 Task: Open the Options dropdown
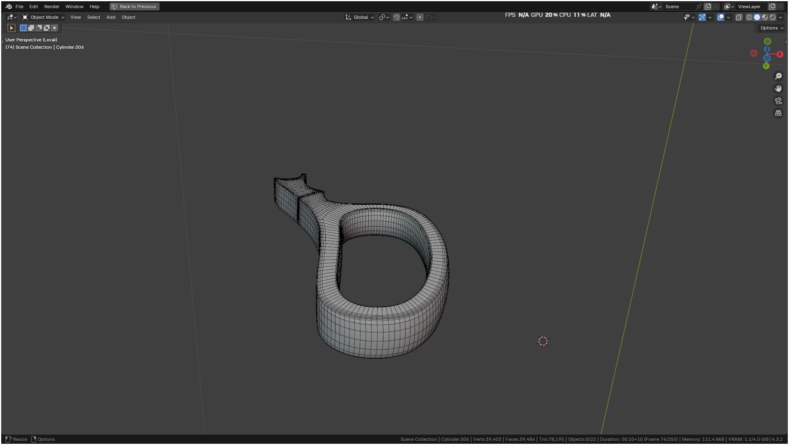[771, 28]
